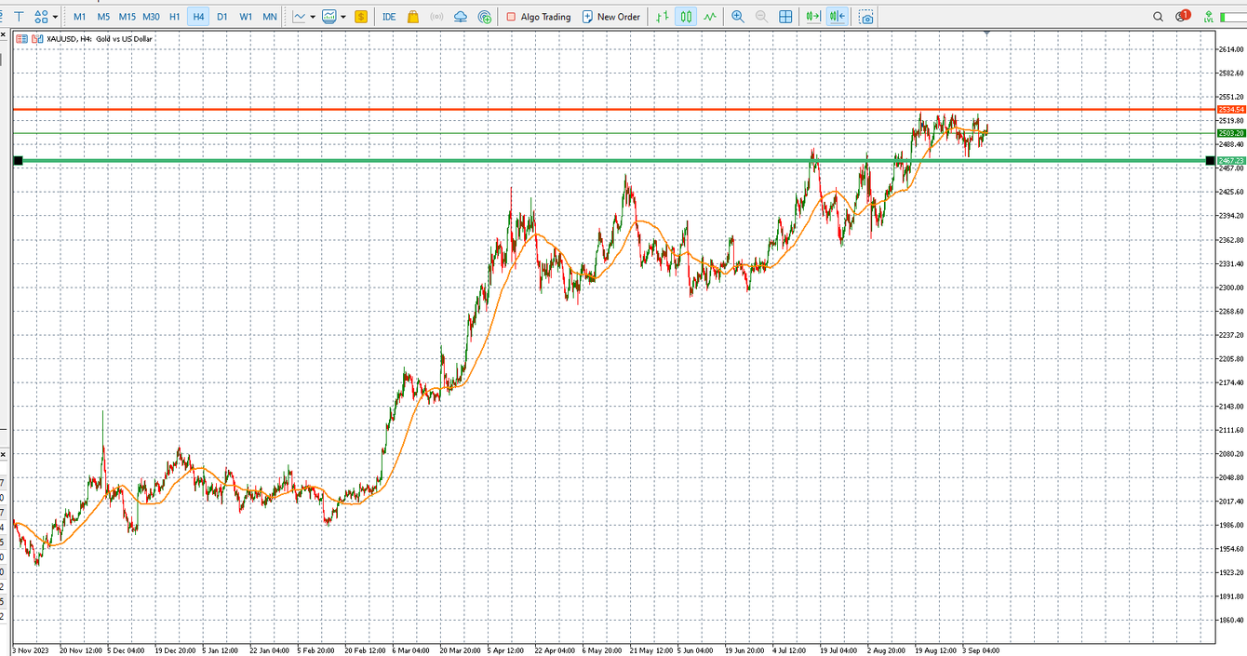The width and height of the screenshot is (1247, 656).
Task: Launch MetaEditor using the IDE icon
Action: point(388,16)
